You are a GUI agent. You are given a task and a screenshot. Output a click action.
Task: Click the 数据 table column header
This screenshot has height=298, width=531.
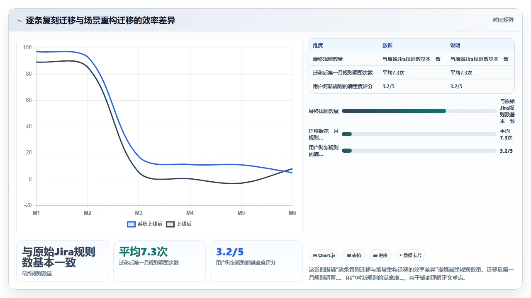[x=387, y=46]
